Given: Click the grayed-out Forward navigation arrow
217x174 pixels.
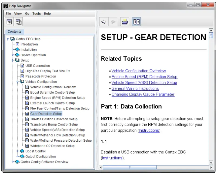Looking at the screenshot, I should coord(113,21).
